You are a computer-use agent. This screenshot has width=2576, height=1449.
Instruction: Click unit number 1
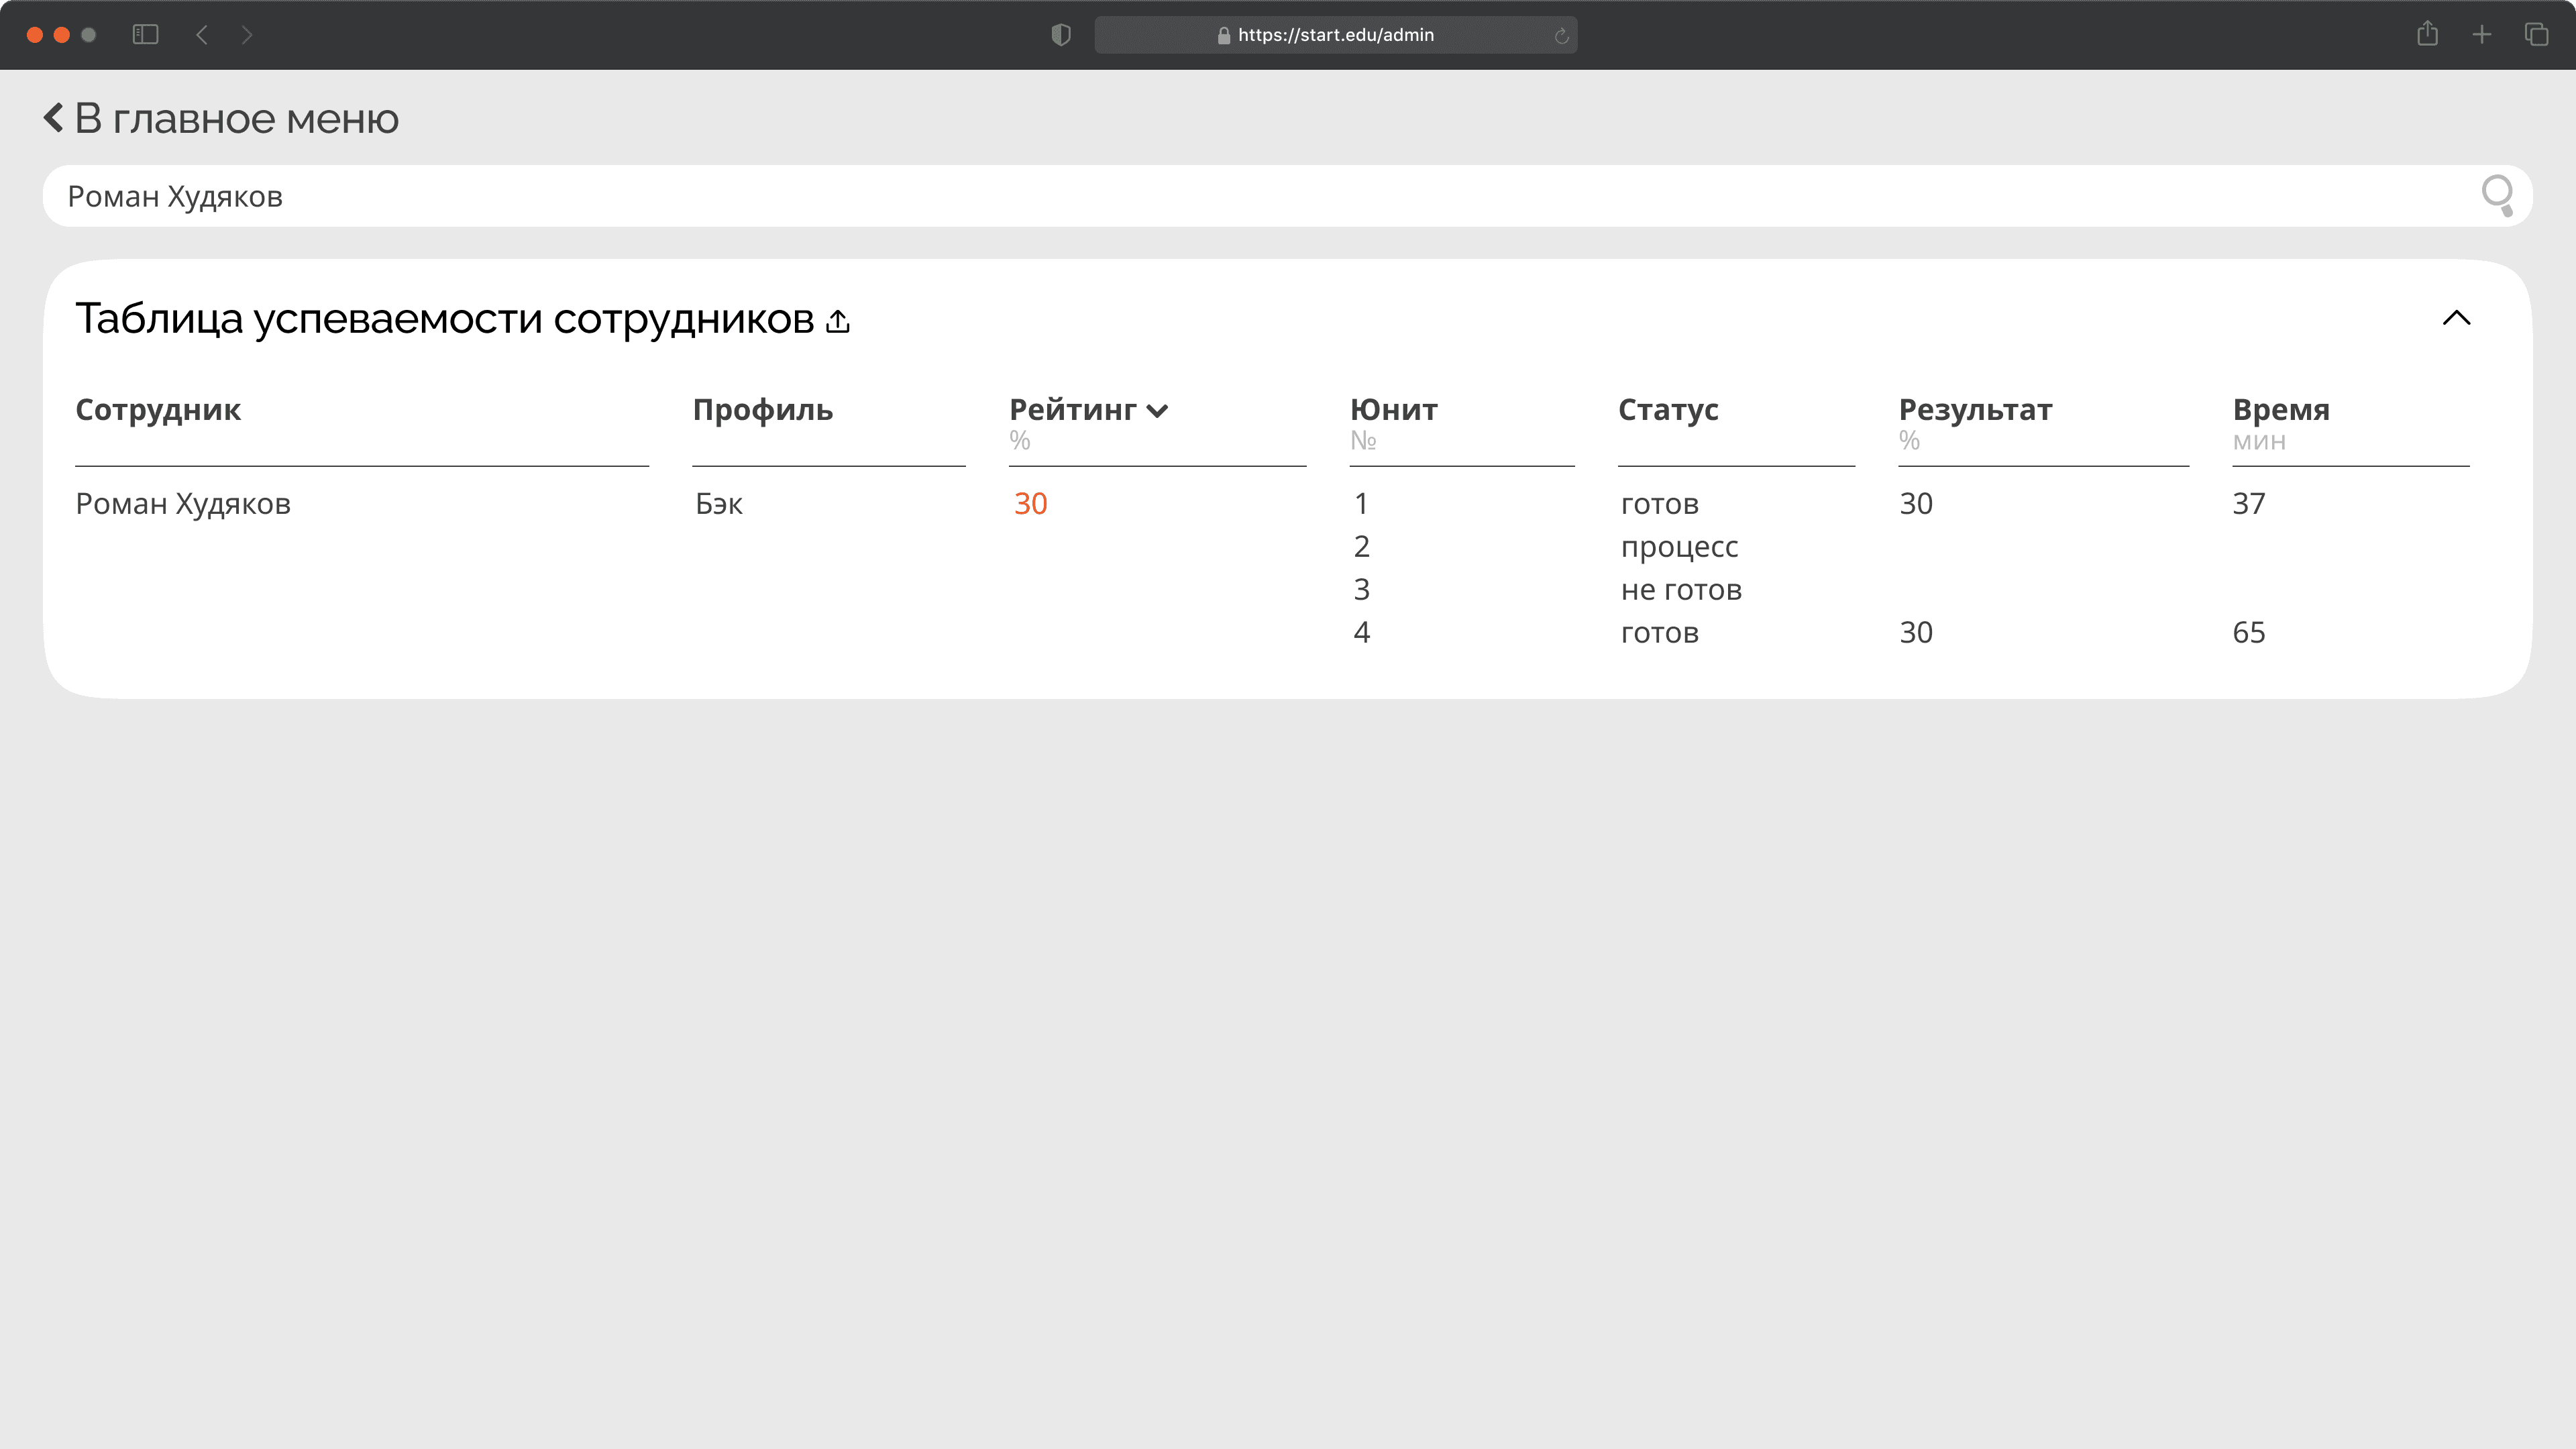[x=1361, y=503]
